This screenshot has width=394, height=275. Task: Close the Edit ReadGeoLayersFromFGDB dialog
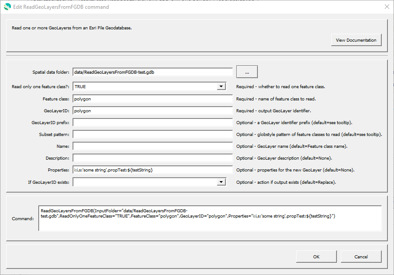pos(387,7)
